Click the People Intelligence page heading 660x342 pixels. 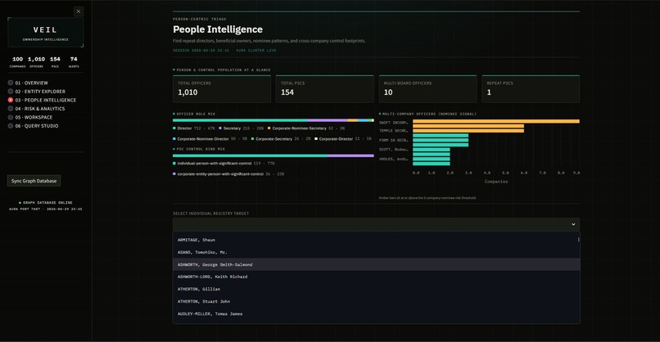tap(218, 29)
